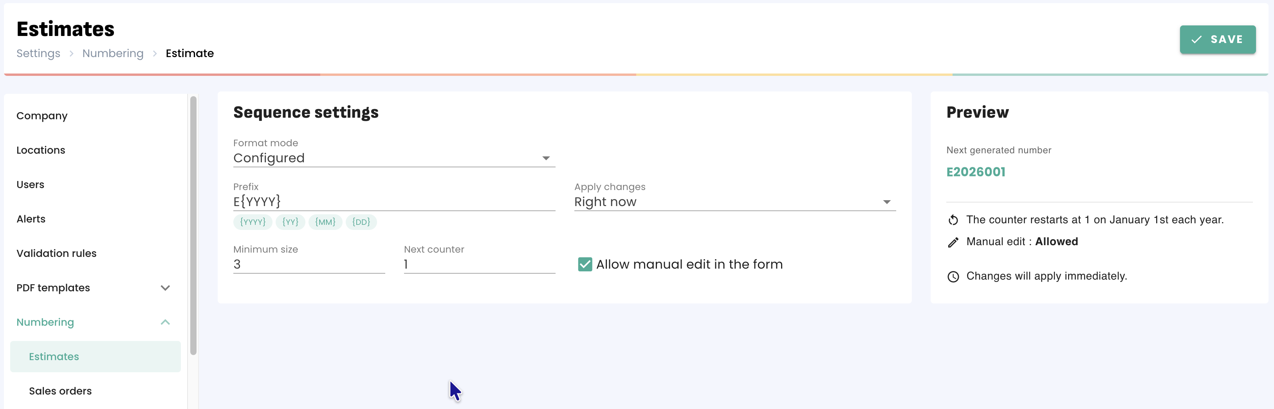
Task: Insert the {MM} prefix token chip
Action: click(x=325, y=222)
